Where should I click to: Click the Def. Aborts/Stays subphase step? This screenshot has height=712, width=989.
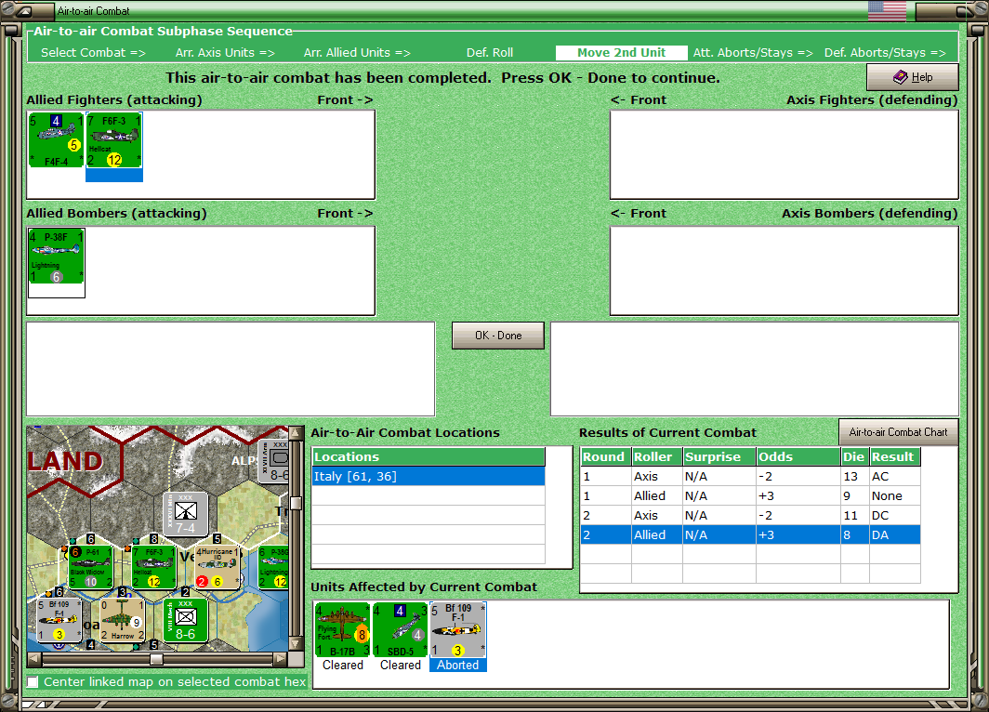tap(885, 53)
